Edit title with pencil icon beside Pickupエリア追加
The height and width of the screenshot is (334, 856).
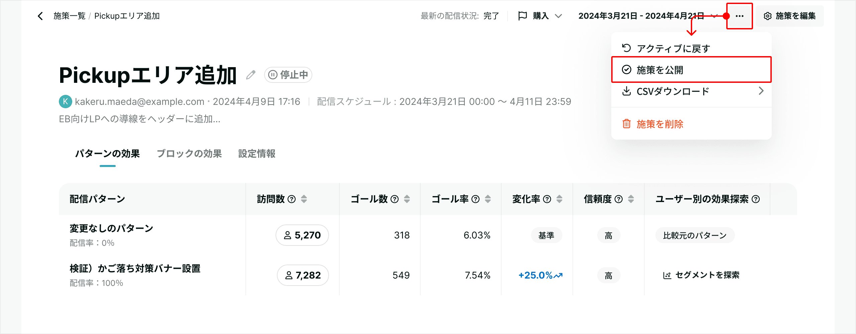(x=251, y=75)
